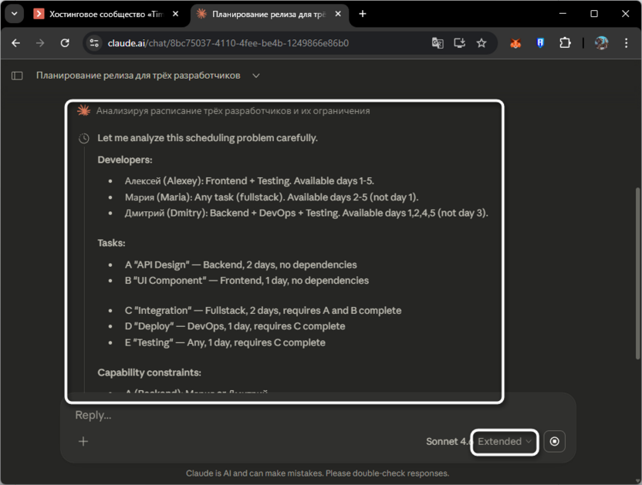The image size is (642, 485).
Task: Open the browser profile avatar
Action: [x=601, y=43]
